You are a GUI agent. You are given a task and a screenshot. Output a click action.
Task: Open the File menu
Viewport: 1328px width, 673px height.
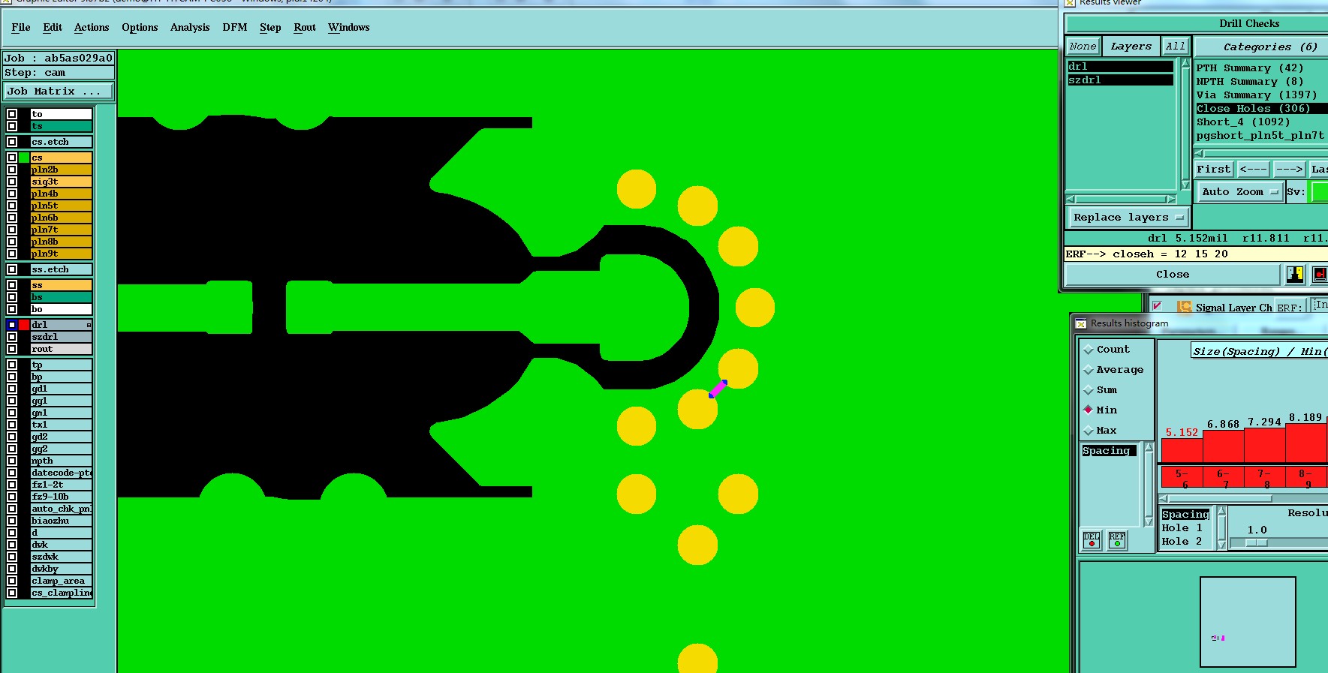coord(21,28)
